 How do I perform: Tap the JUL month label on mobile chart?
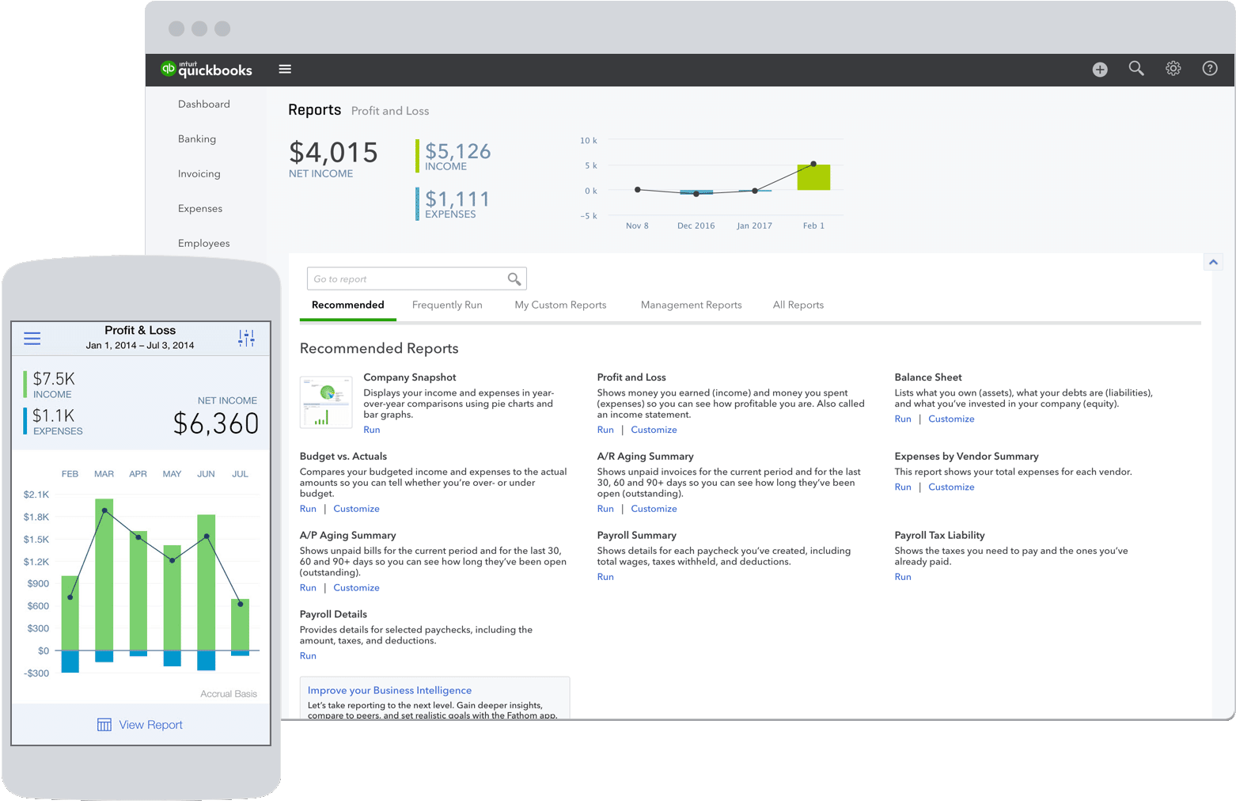pyautogui.click(x=240, y=474)
